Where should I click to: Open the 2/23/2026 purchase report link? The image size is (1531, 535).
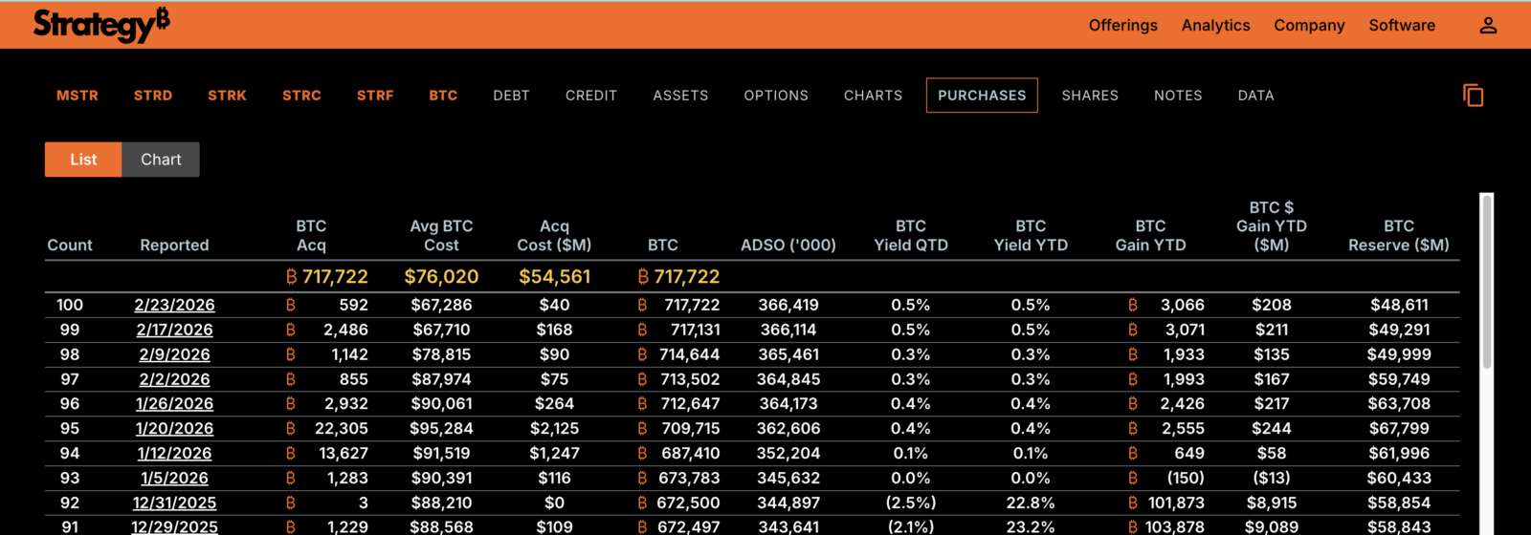(174, 305)
